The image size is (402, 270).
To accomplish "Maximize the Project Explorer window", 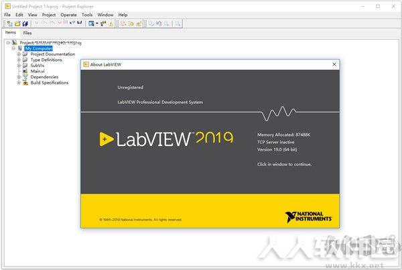I will coord(378,6).
